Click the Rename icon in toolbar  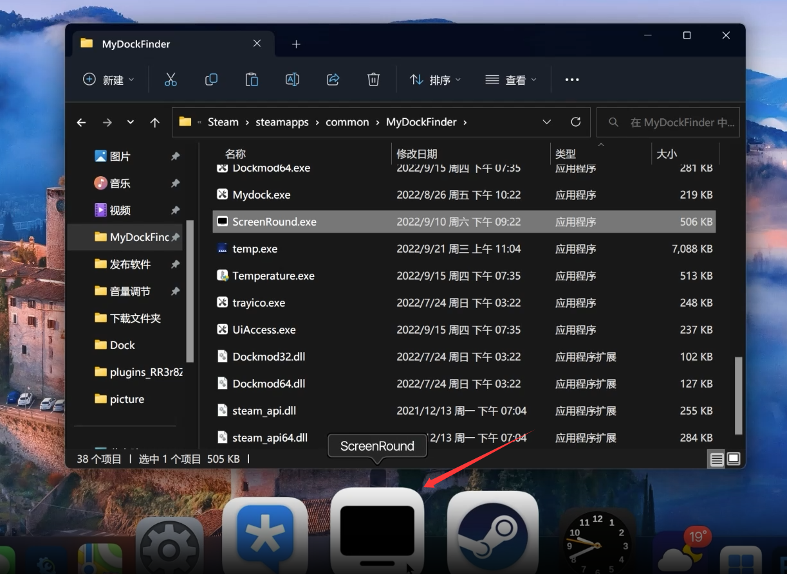coord(292,80)
